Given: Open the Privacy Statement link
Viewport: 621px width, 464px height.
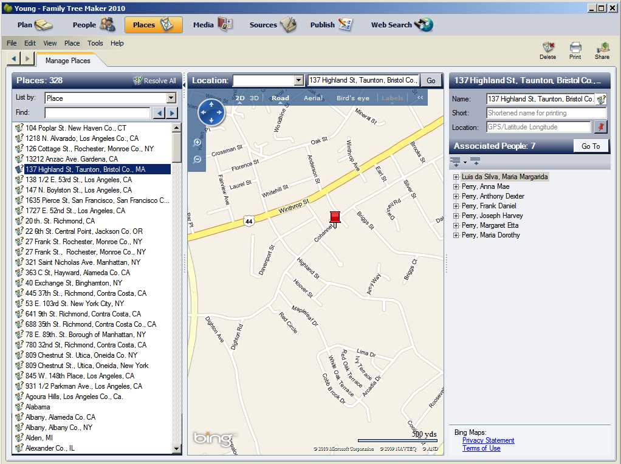Looking at the screenshot, I should [489, 440].
